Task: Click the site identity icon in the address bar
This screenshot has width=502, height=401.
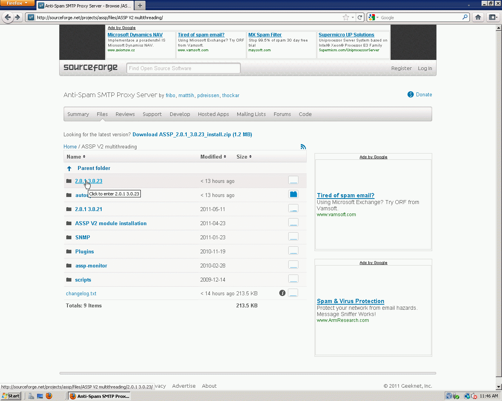Action: pos(31,17)
